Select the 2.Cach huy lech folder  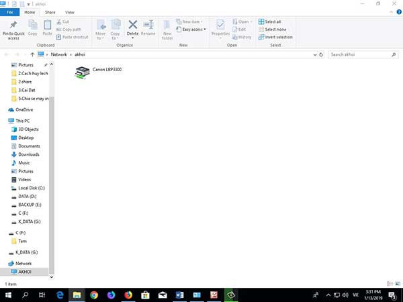[33, 73]
